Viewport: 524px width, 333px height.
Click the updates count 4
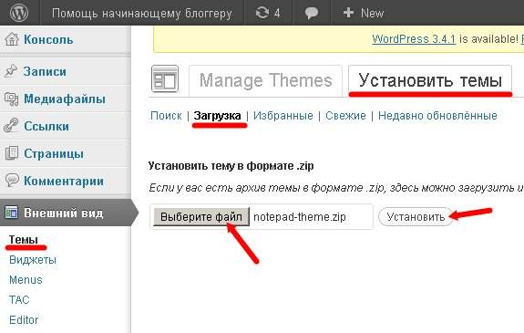tap(277, 13)
